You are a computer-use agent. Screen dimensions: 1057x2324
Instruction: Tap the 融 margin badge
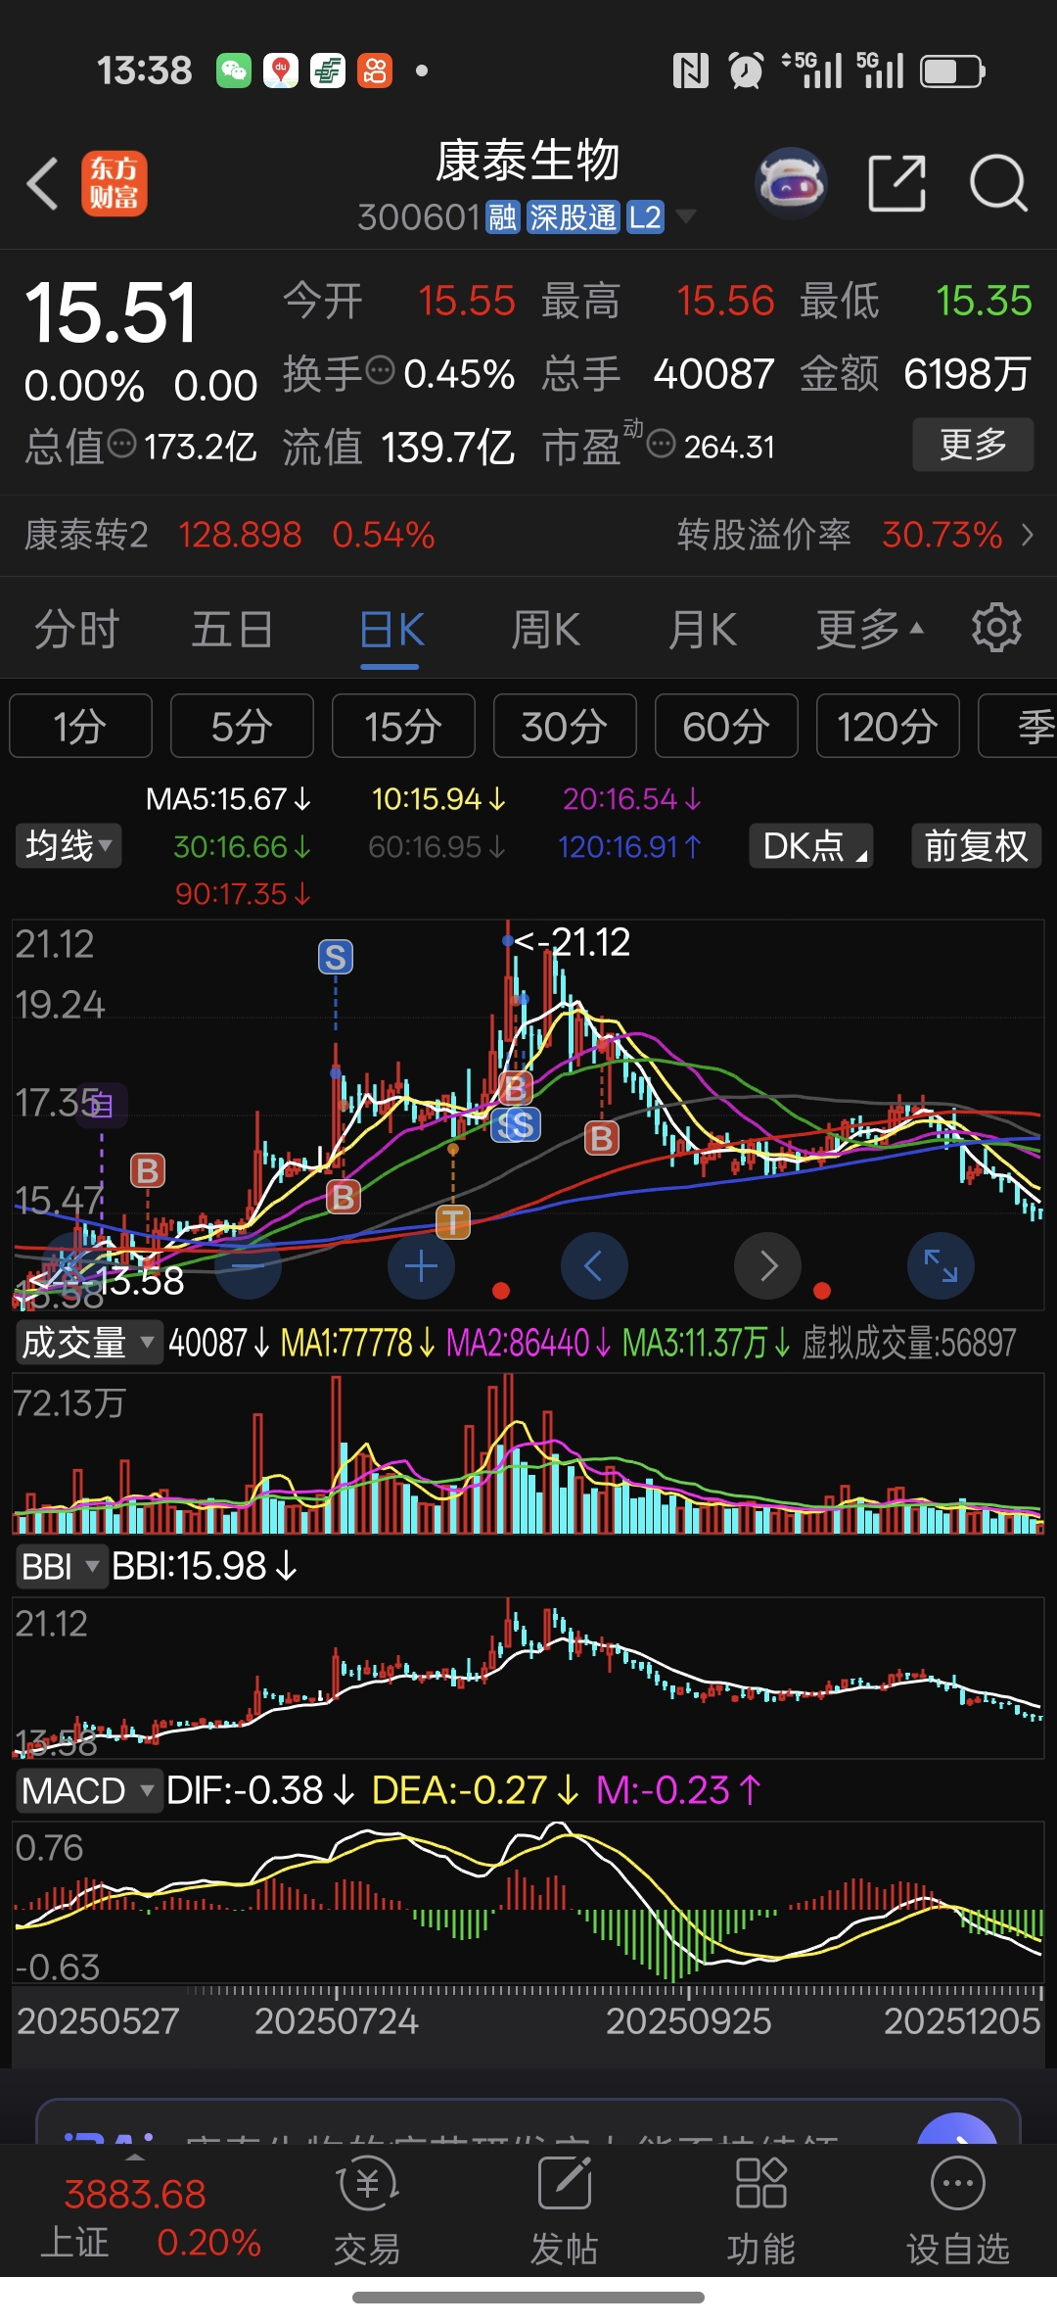502,217
